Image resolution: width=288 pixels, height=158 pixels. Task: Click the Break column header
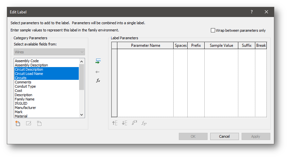pyautogui.click(x=261, y=45)
